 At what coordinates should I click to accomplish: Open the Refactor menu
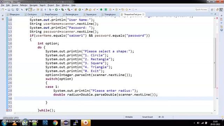coord(24,5)
